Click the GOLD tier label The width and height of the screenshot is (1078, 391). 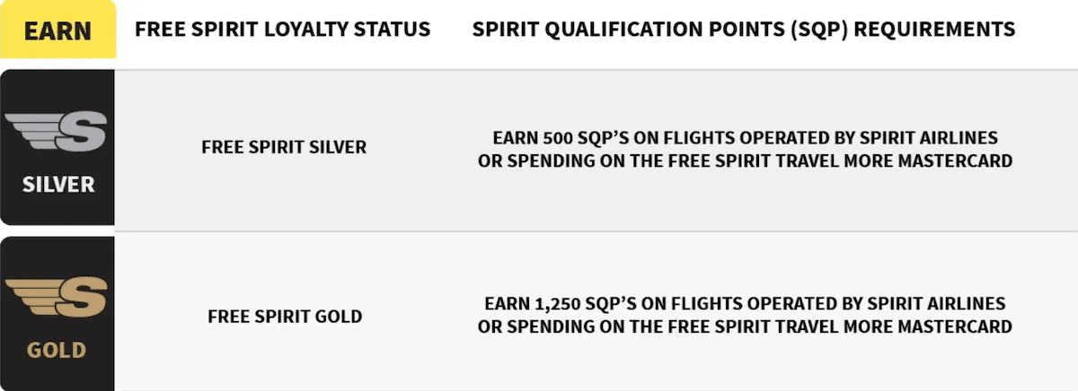pyautogui.click(x=57, y=350)
